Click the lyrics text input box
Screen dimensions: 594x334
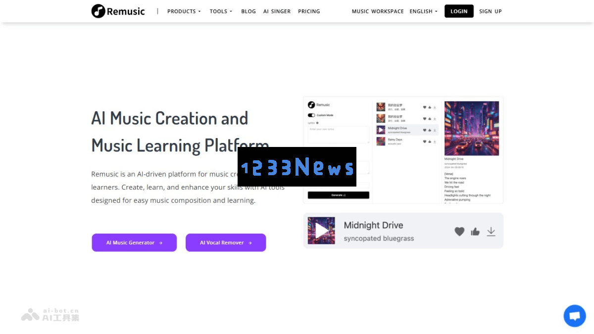[339, 135]
